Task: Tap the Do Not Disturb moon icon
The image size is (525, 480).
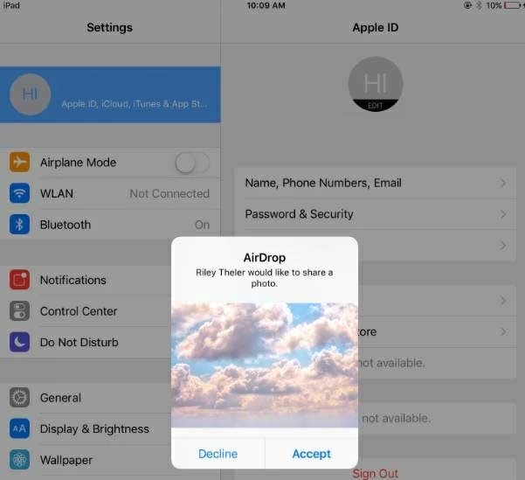Action: point(19,342)
